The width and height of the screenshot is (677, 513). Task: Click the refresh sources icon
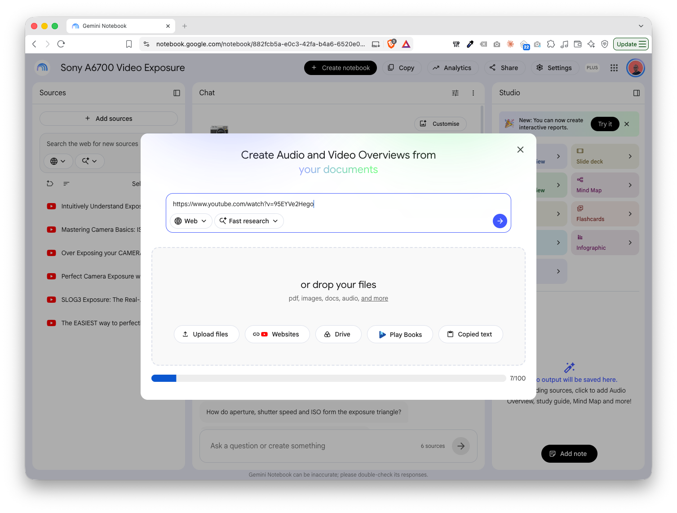(50, 183)
